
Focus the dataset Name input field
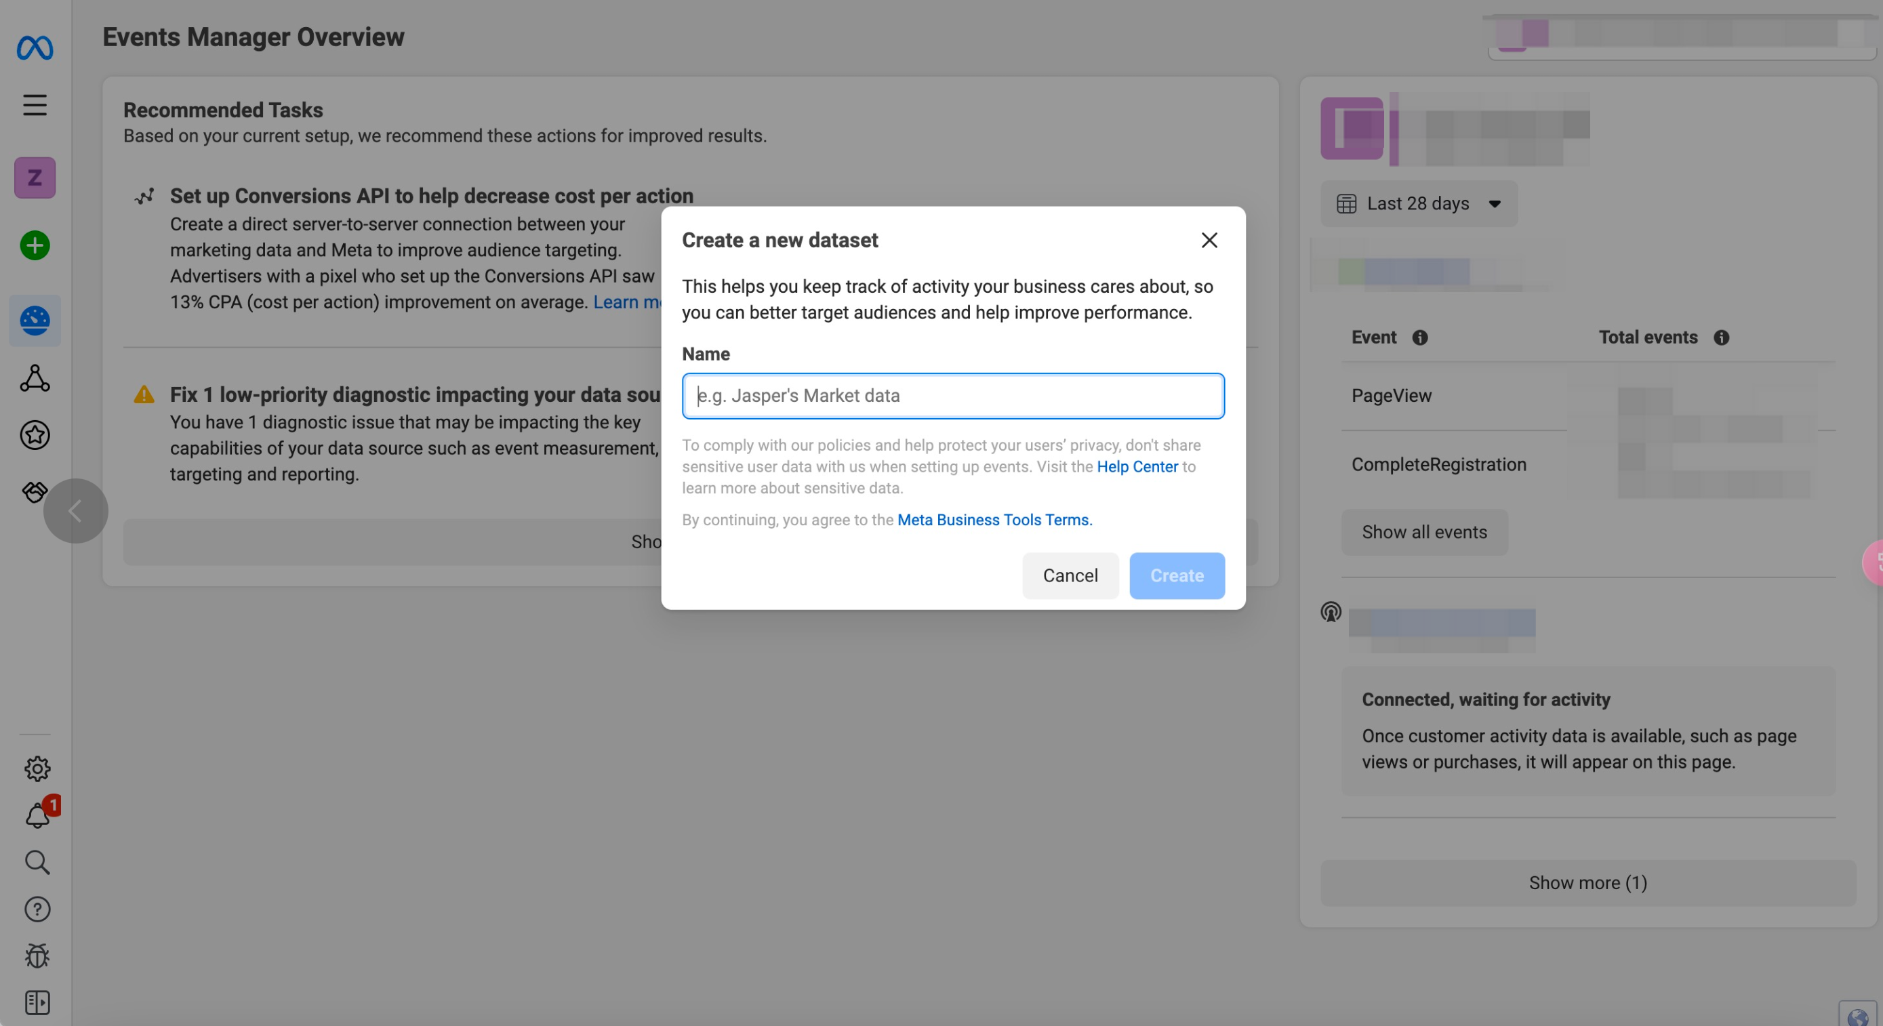pyautogui.click(x=953, y=396)
